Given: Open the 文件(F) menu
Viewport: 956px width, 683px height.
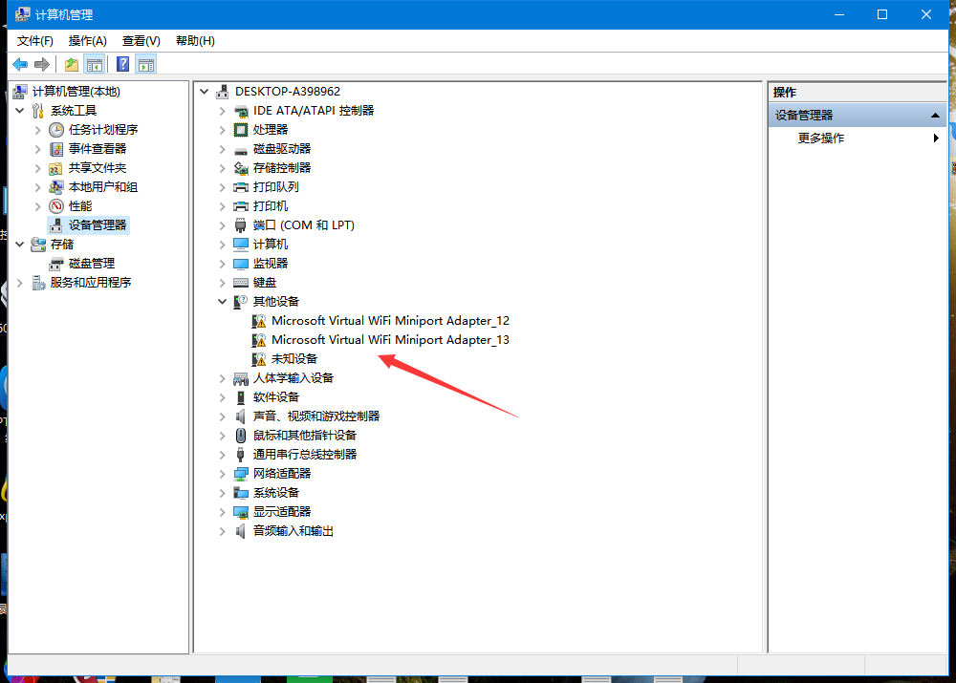Looking at the screenshot, I should 35,41.
